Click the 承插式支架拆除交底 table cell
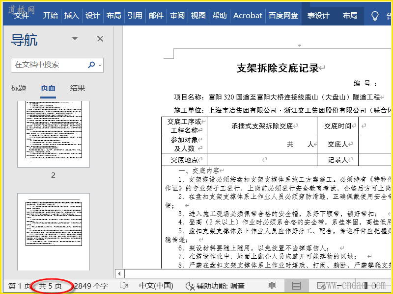Image resolution: width=393 pixels, height=294 pixels. [x=262, y=126]
